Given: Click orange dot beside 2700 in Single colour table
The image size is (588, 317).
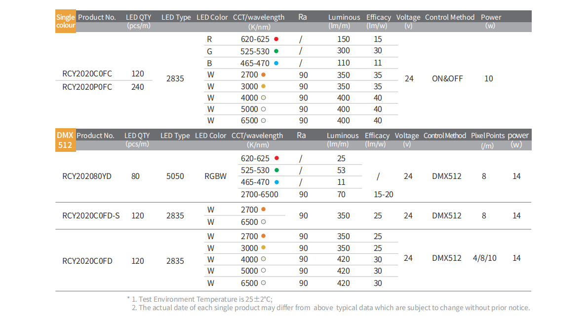Looking at the screenshot, I should click(x=264, y=75).
